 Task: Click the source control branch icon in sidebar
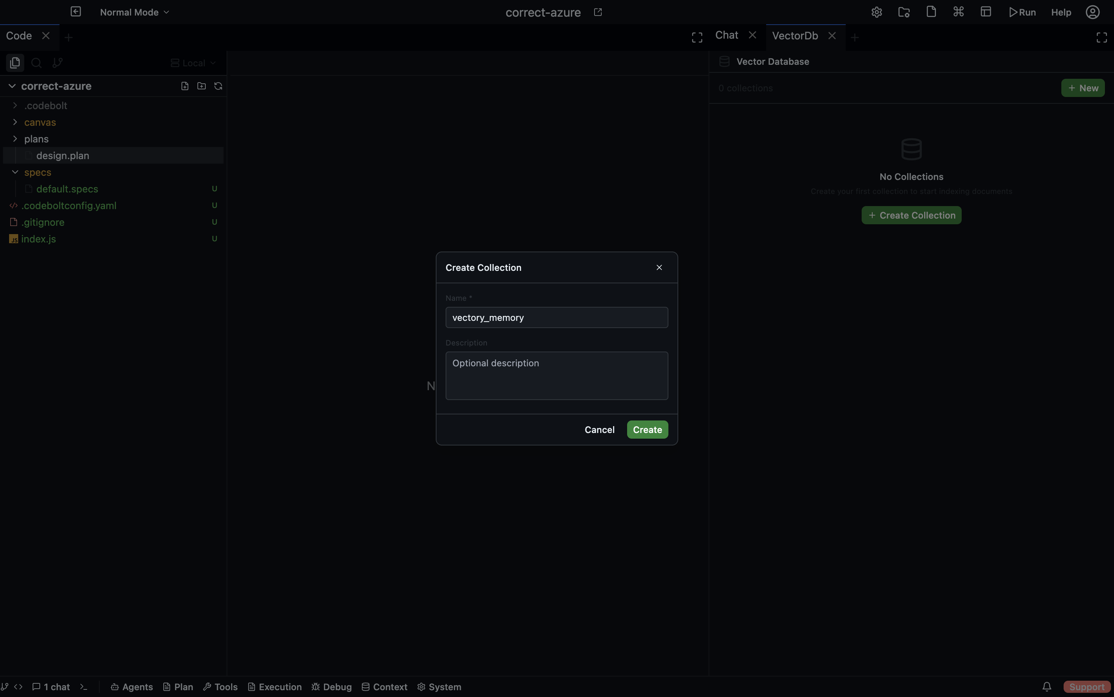tap(58, 63)
